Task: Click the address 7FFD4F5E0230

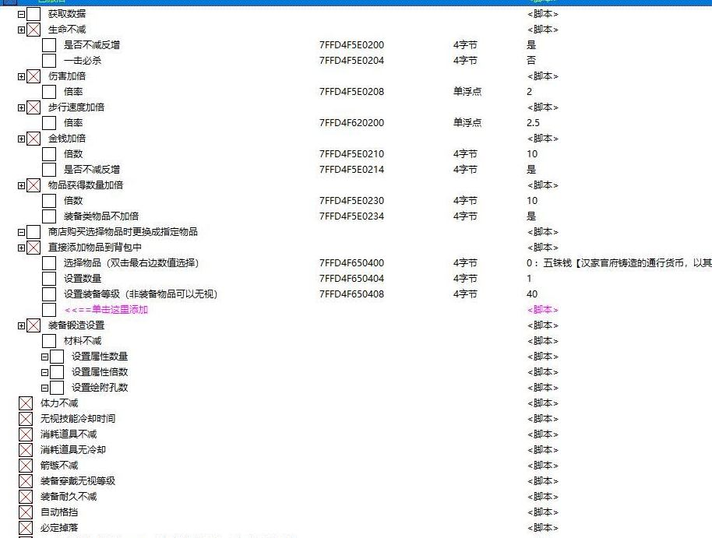Action: tap(351, 201)
